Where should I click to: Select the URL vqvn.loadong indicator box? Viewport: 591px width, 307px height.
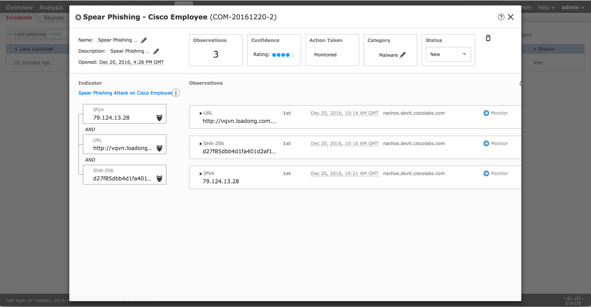pos(125,144)
